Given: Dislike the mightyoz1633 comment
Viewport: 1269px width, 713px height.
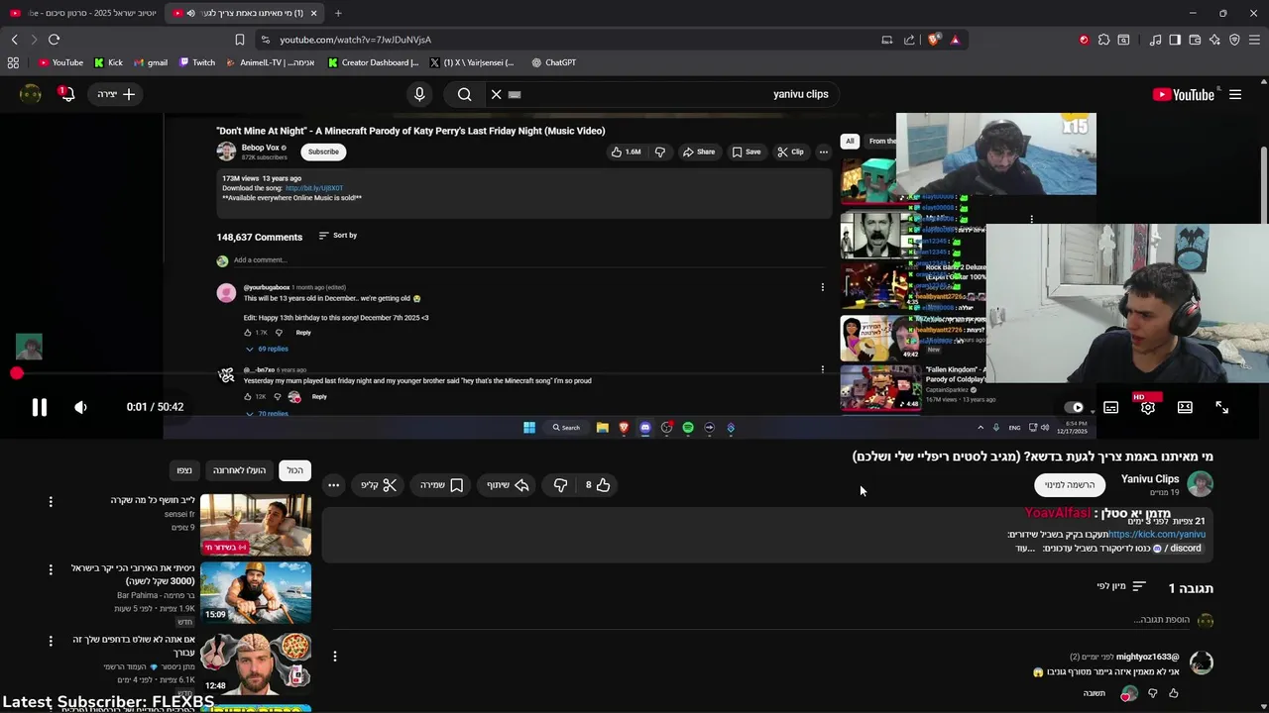Looking at the screenshot, I should [1152, 693].
